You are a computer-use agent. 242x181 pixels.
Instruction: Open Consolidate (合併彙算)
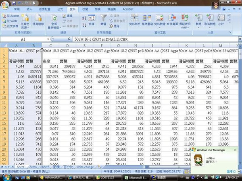point(172,20)
